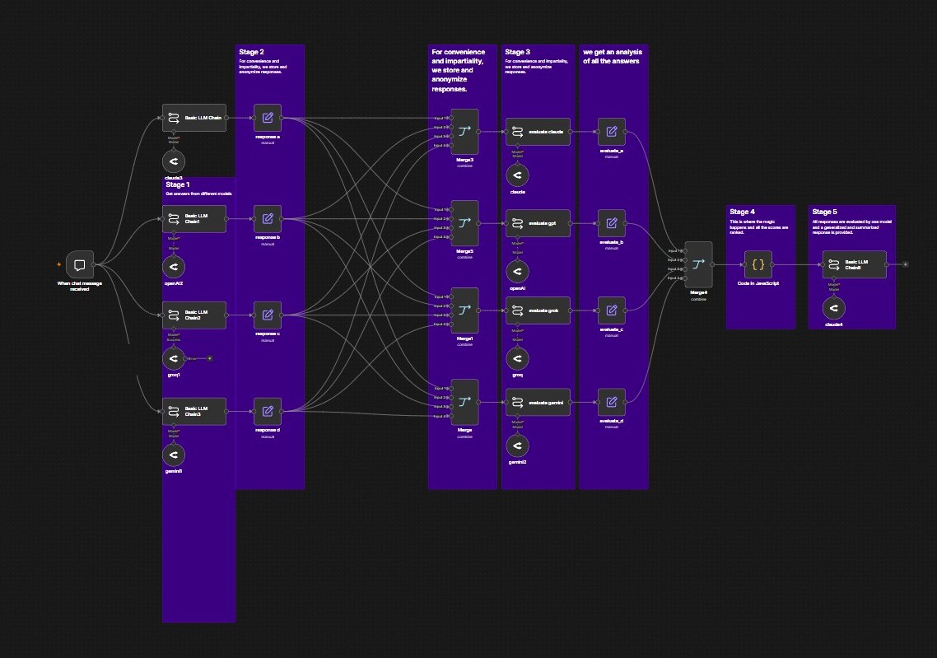937x658 pixels.
Task: Open the 'response d' edit node
Action: point(268,411)
